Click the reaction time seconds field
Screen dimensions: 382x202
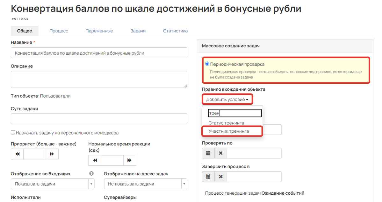click(x=112, y=160)
